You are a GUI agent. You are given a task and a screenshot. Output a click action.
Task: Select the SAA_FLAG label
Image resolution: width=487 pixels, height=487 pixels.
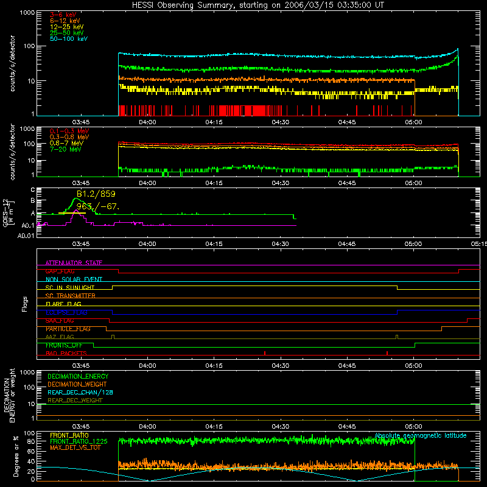coord(60,321)
